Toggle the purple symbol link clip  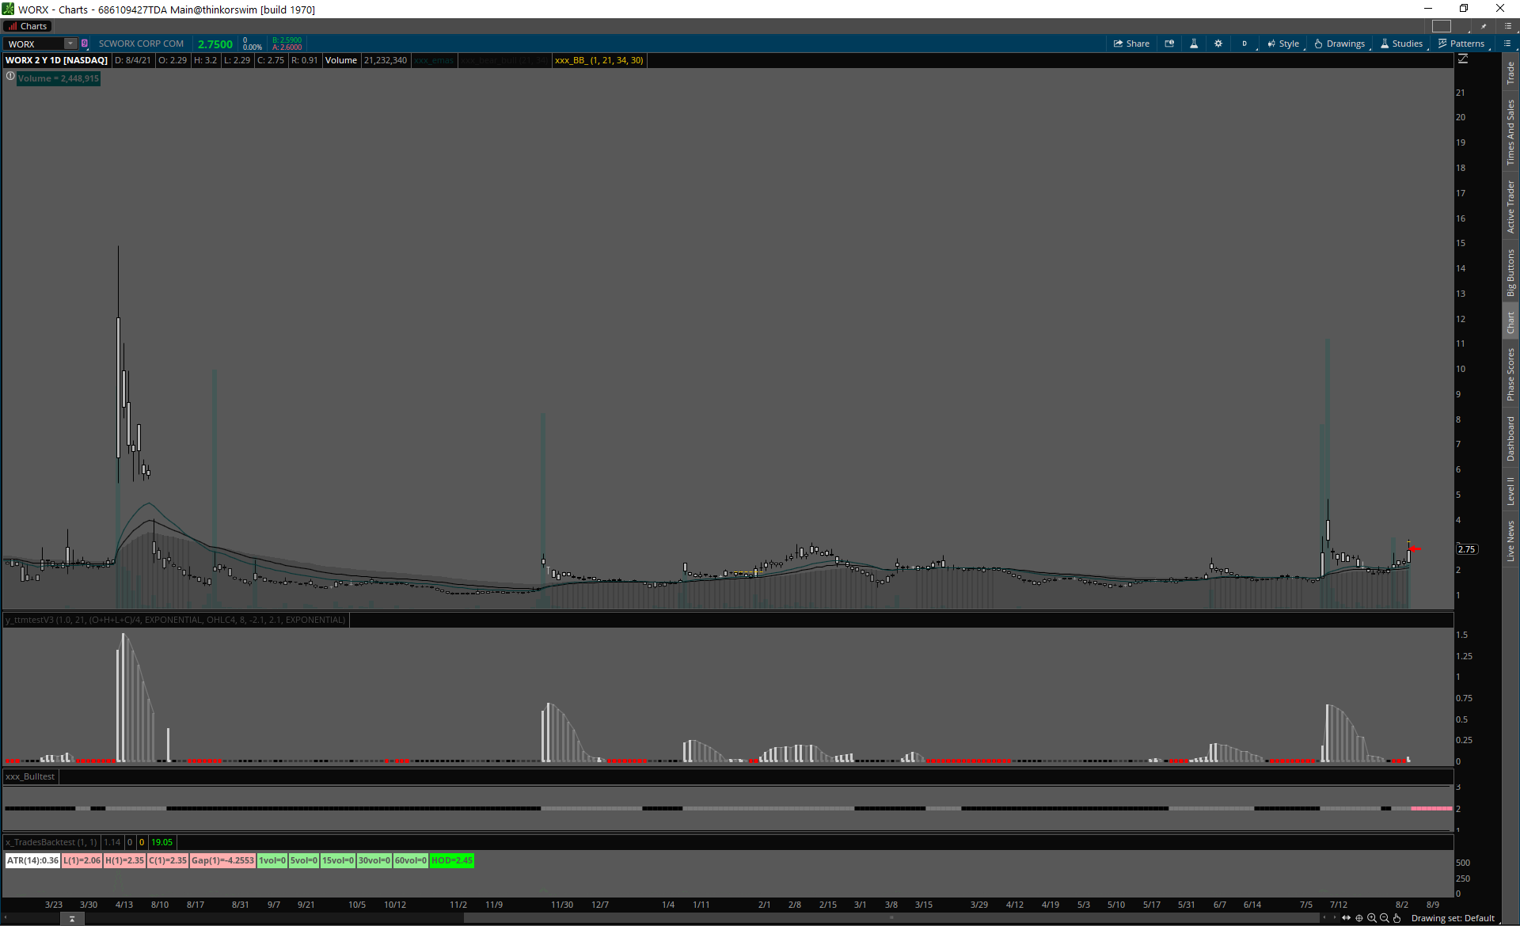[85, 44]
